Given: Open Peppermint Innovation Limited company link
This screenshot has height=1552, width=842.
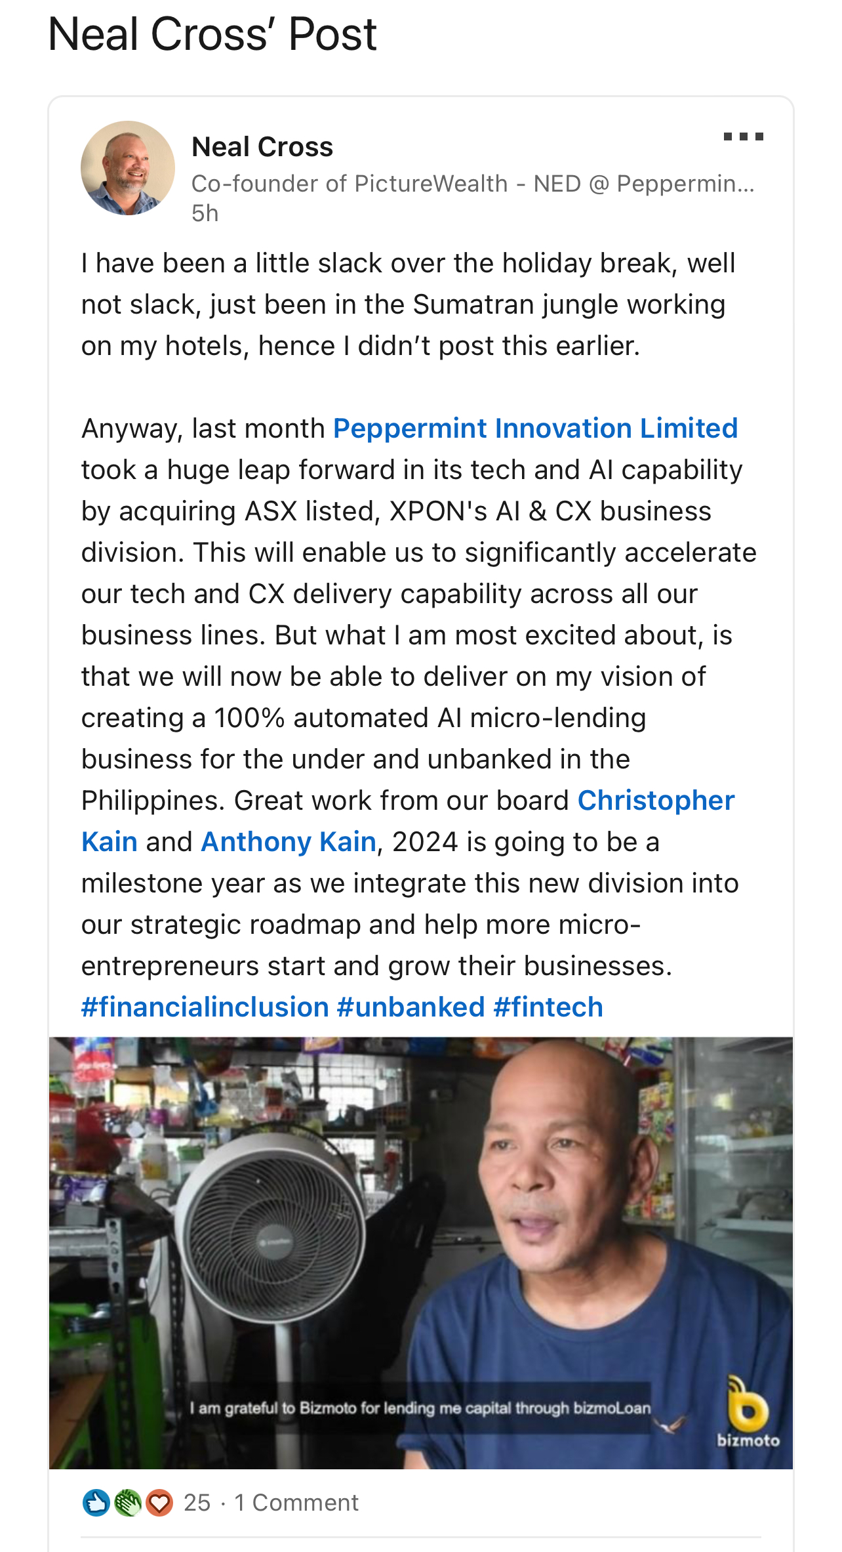Looking at the screenshot, I should point(536,428).
